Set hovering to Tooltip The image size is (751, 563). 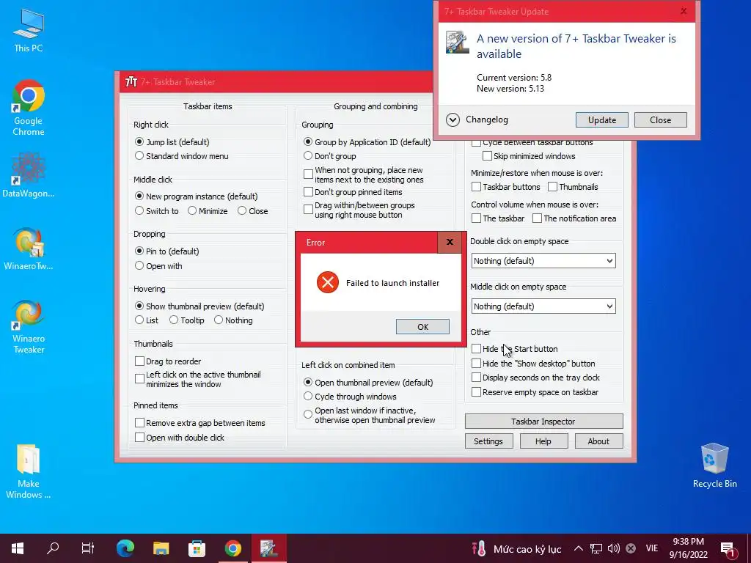[187, 320]
